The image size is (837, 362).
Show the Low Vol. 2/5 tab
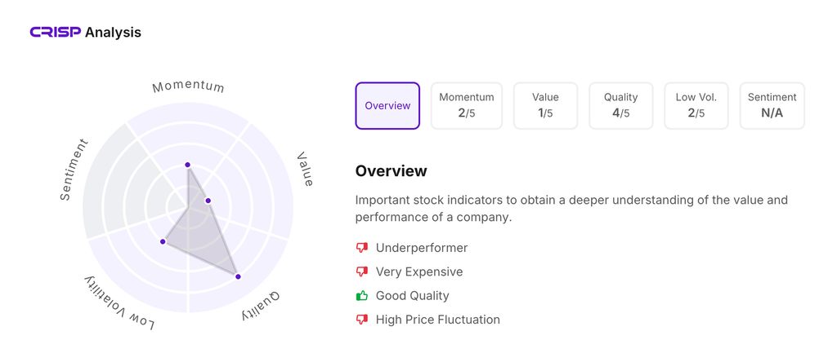click(x=696, y=106)
